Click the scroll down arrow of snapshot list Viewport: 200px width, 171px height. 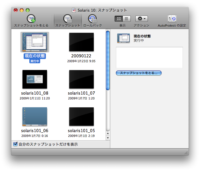pyautogui.click(x=108, y=138)
